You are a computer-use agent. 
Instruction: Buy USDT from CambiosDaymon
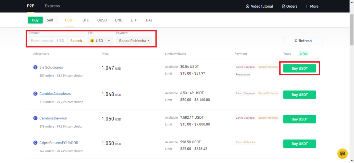click(300, 119)
